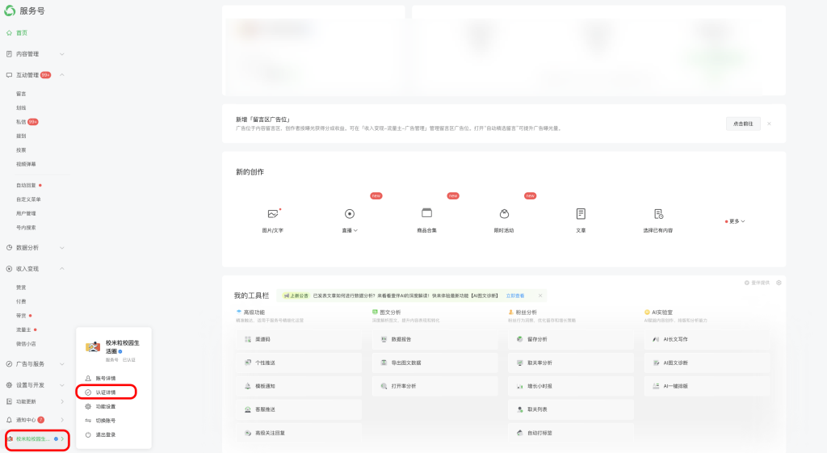The width and height of the screenshot is (827, 453).
Task: Select 认证详情 in account popup menu
Action: pyautogui.click(x=106, y=392)
